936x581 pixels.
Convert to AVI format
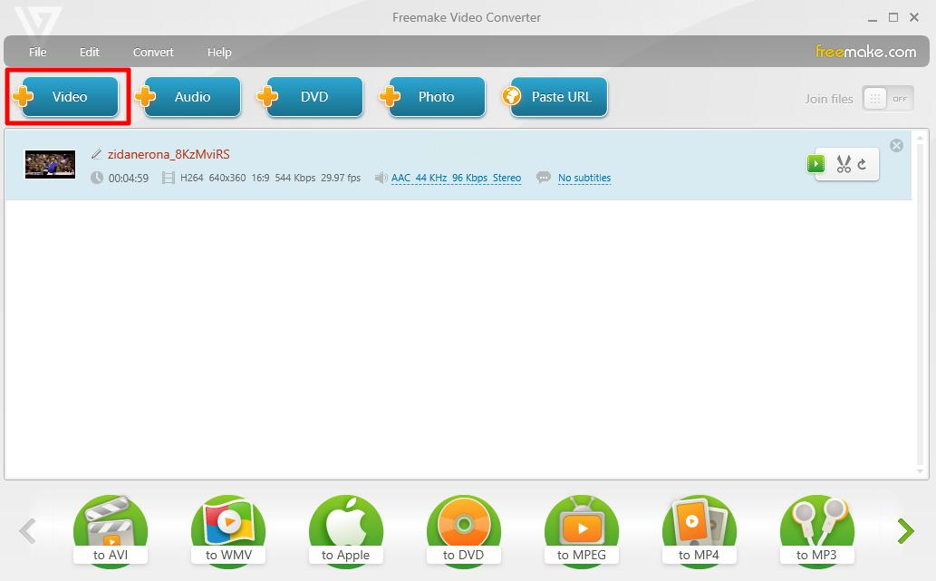(x=111, y=531)
